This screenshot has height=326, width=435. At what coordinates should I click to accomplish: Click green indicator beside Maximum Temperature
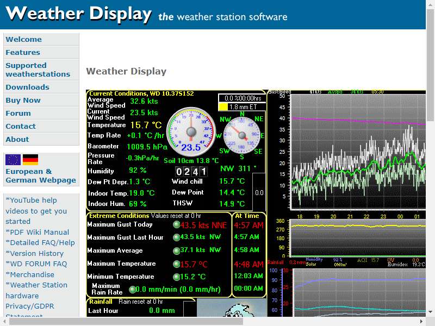[x=176, y=264]
